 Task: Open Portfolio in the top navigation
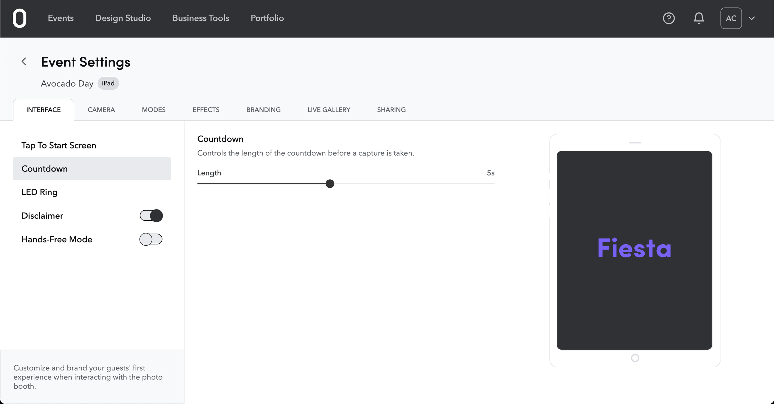[x=267, y=18]
